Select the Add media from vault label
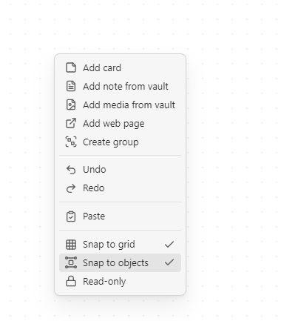 click(129, 105)
